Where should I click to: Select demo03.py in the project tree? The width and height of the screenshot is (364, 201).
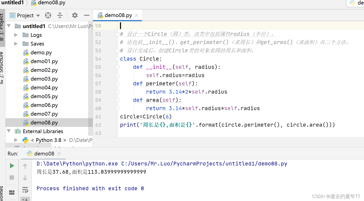44,79
